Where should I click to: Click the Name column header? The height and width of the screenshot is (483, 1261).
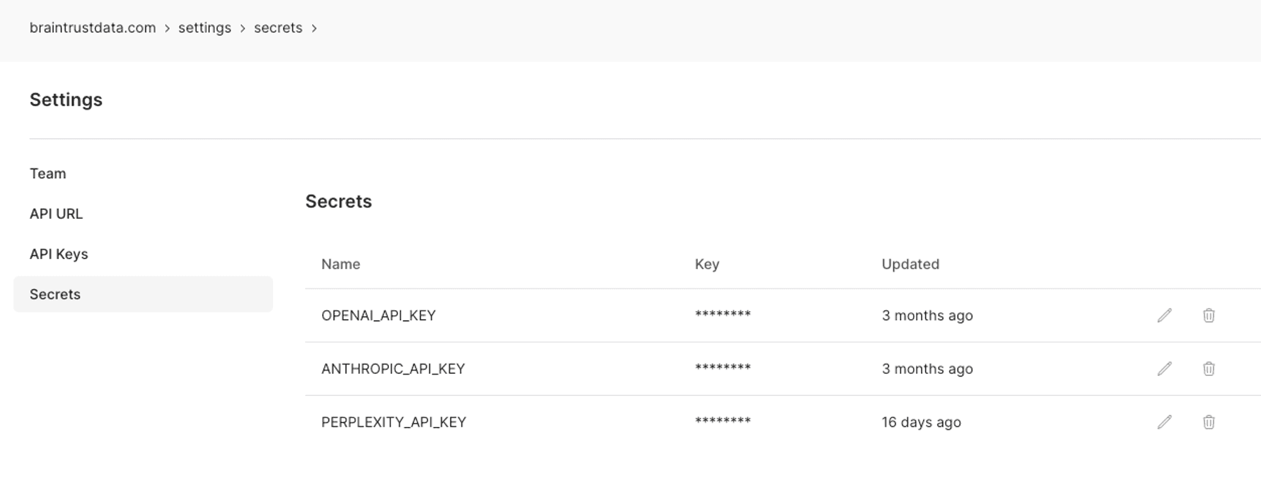[340, 264]
